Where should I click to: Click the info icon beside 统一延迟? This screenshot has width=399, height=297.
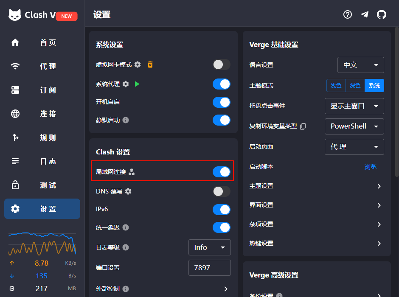[x=126, y=227]
